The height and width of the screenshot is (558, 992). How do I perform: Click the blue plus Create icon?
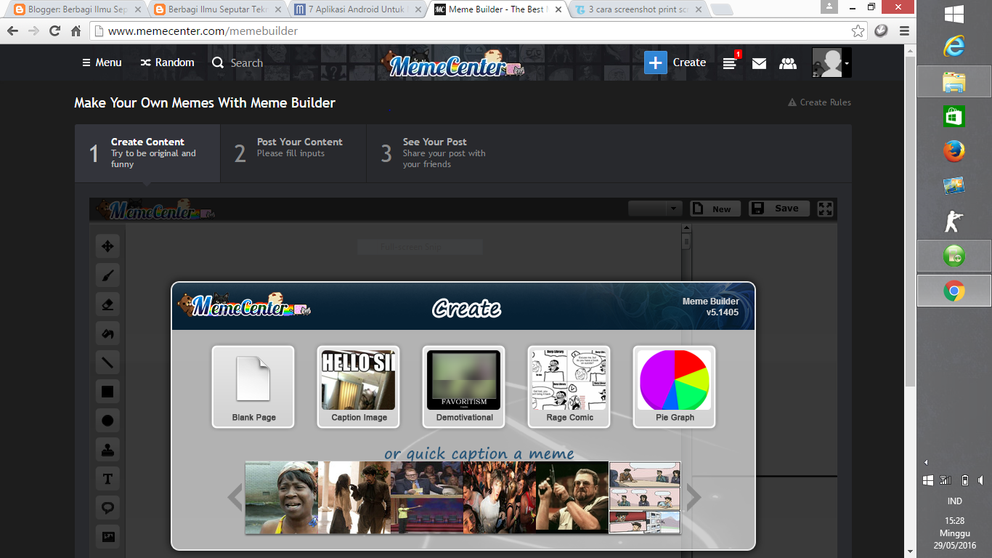tap(655, 62)
